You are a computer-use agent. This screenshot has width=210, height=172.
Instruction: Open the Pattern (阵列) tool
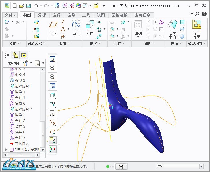point(138,28)
